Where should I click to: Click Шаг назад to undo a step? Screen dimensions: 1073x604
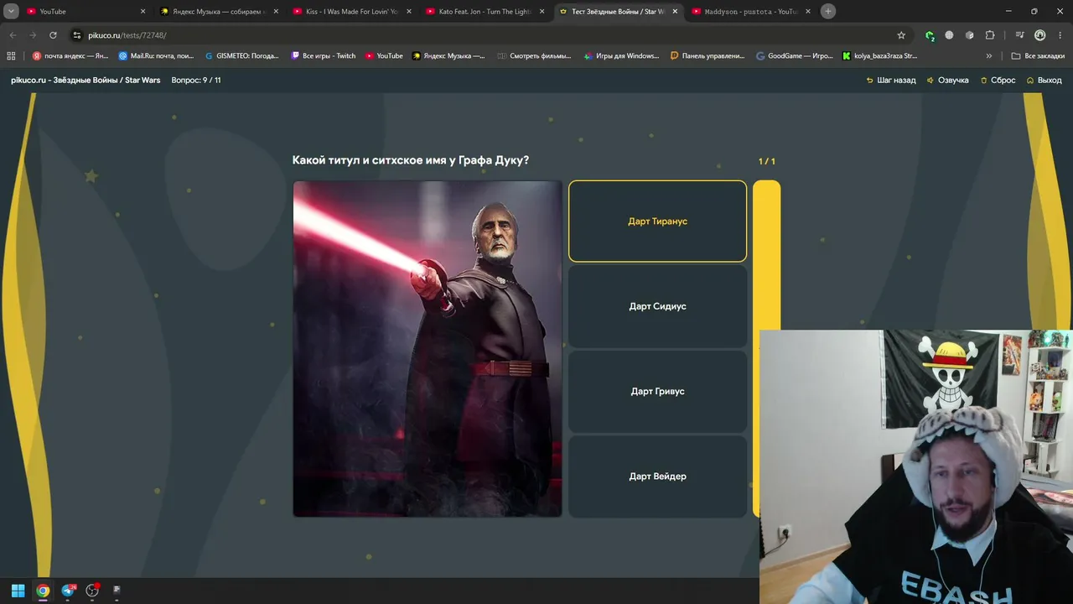pyautogui.click(x=890, y=81)
